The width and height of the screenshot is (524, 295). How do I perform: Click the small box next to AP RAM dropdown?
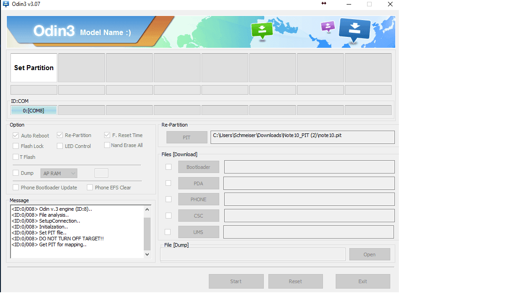(x=101, y=173)
